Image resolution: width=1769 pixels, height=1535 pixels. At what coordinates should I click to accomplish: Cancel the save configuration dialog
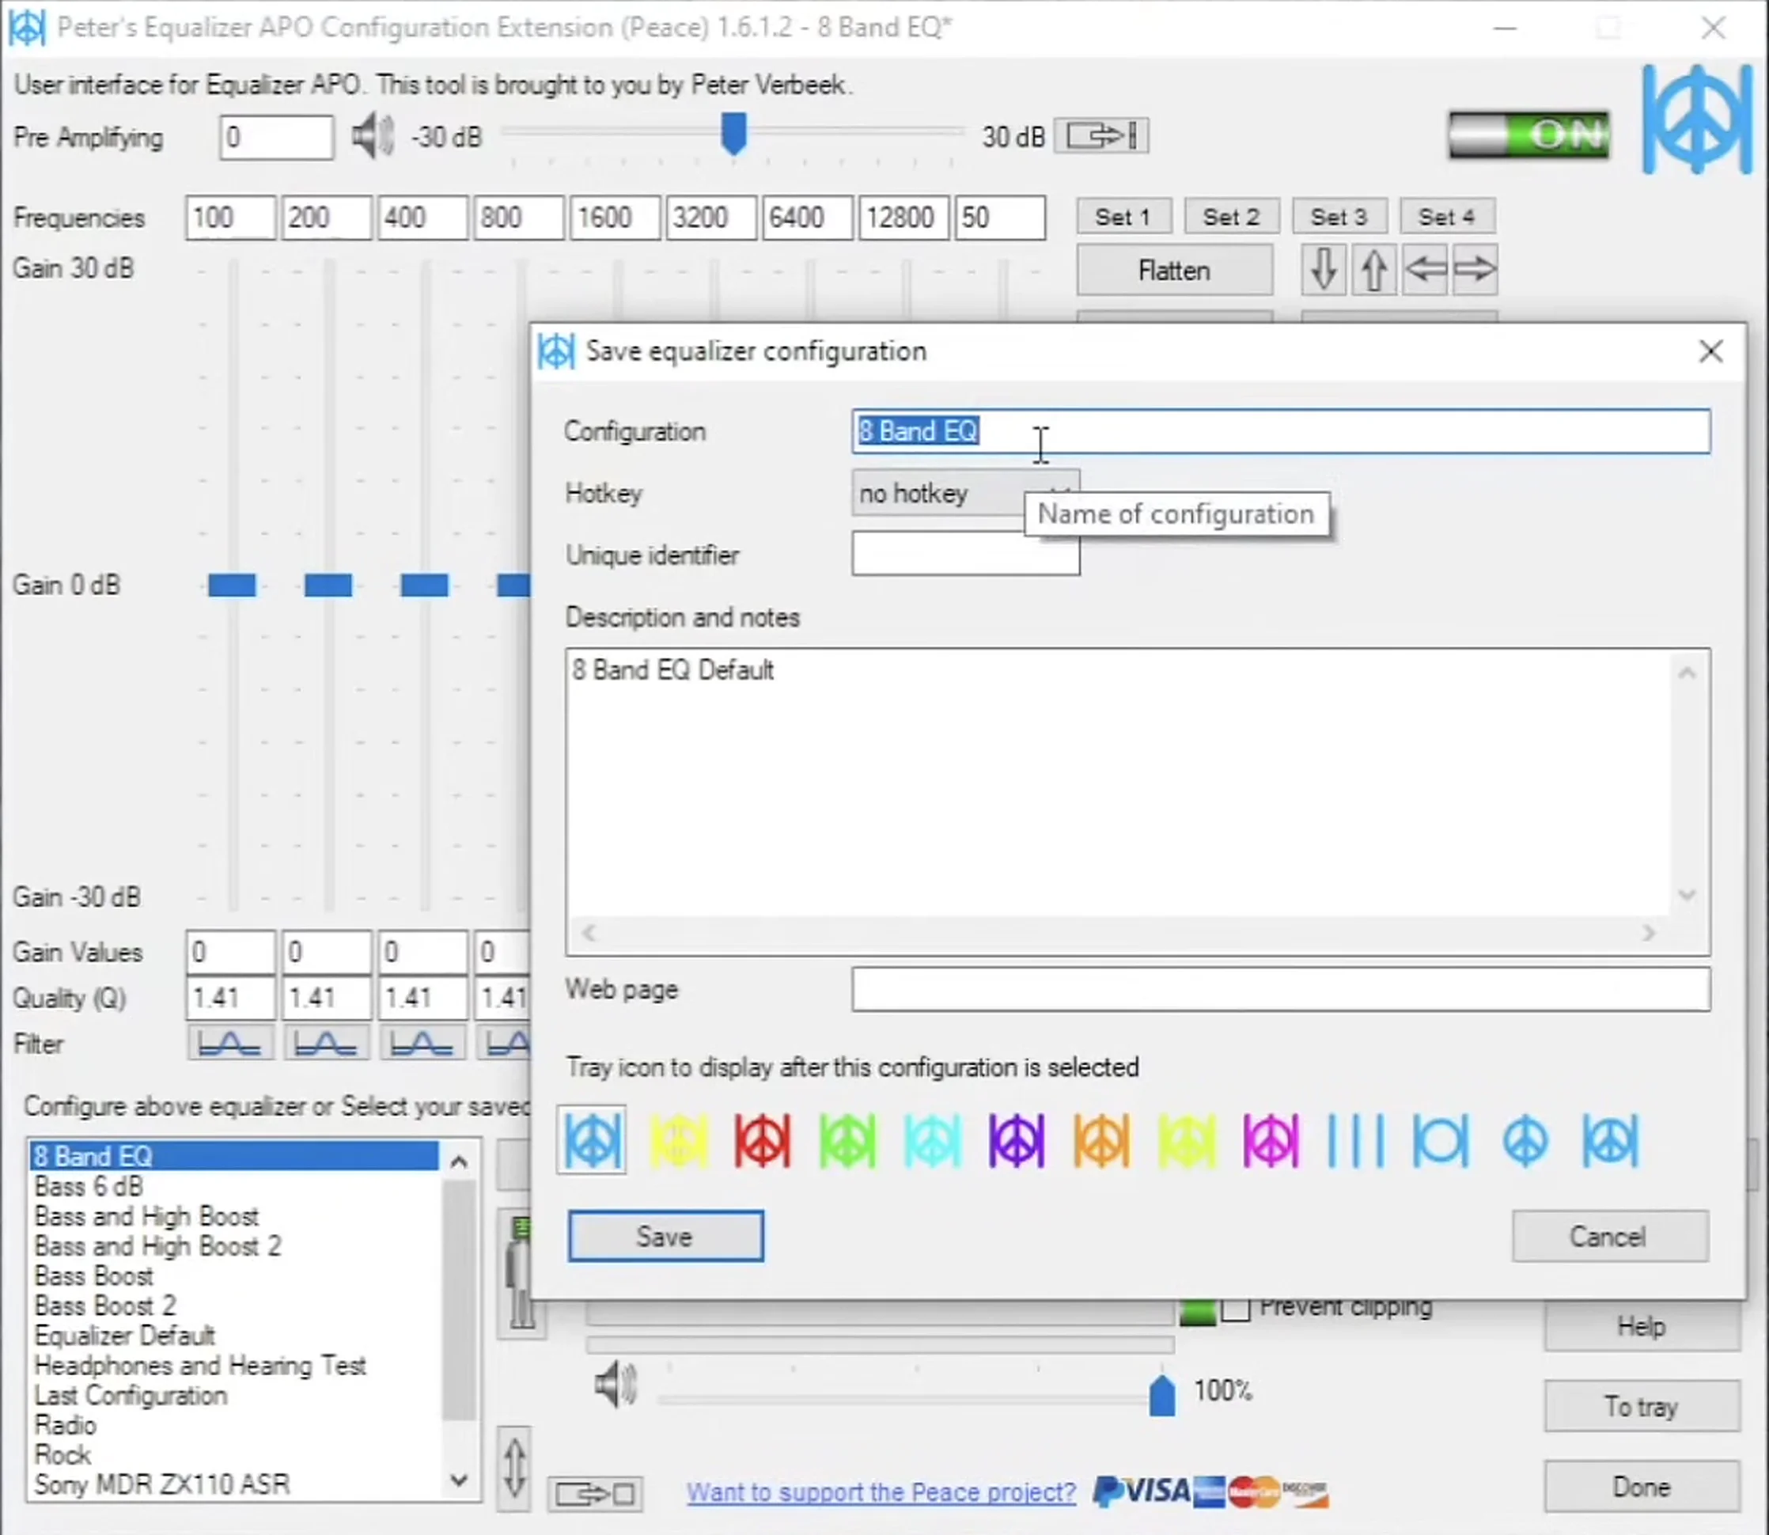tap(1609, 1236)
